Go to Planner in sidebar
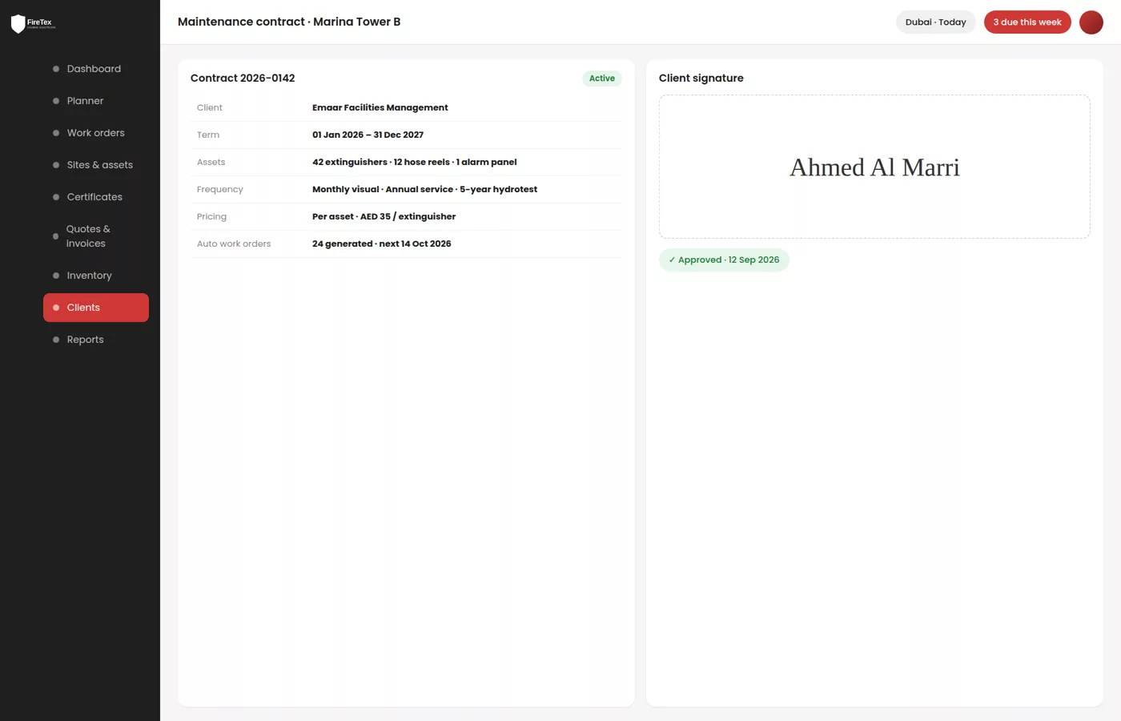The image size is (1121, 721). click(x=96, y=101)
